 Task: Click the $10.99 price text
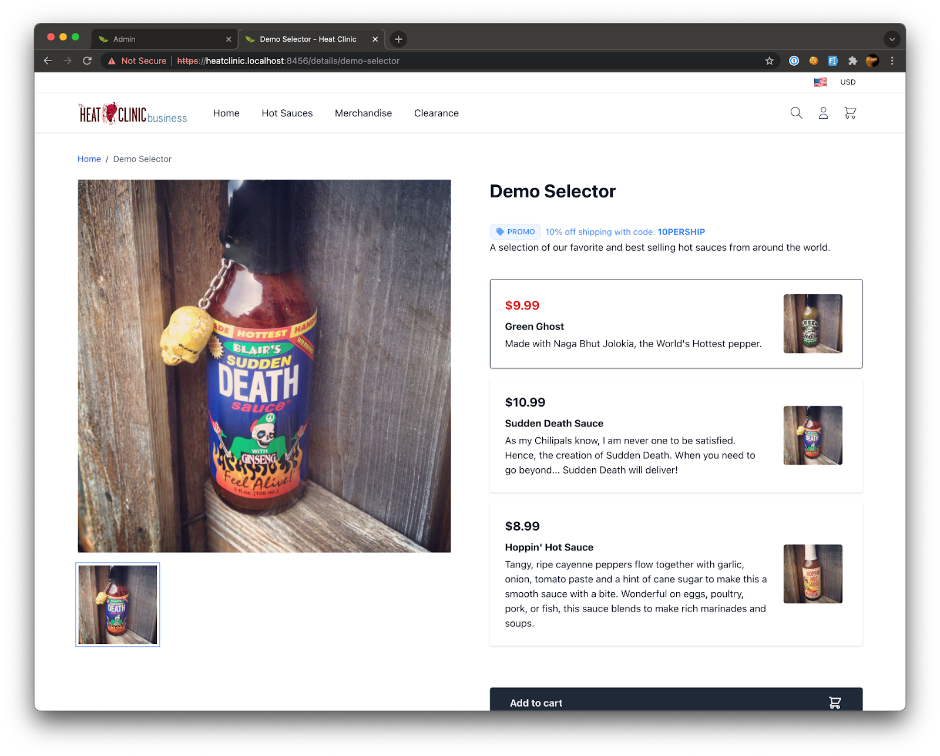coord(525,402)
